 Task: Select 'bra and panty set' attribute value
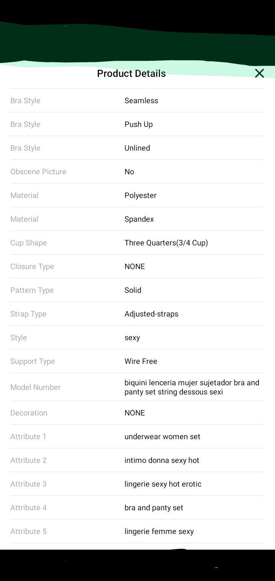point(154,508)
